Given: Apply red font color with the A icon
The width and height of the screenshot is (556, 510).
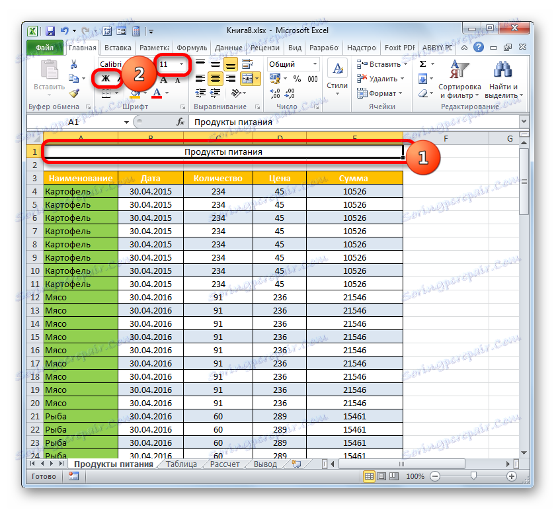Looking at the screenshot, I should tap(157, 93).
